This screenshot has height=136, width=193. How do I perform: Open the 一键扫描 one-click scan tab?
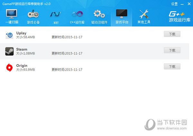[x=12, y=17]
